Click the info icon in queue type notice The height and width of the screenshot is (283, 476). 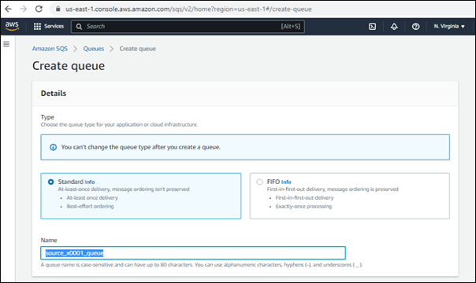pyautogui.click(x=53, y=147)
